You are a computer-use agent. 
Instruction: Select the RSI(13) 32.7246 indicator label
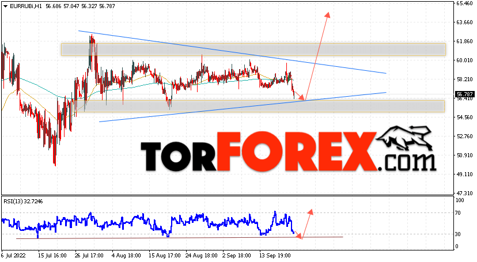23,201
